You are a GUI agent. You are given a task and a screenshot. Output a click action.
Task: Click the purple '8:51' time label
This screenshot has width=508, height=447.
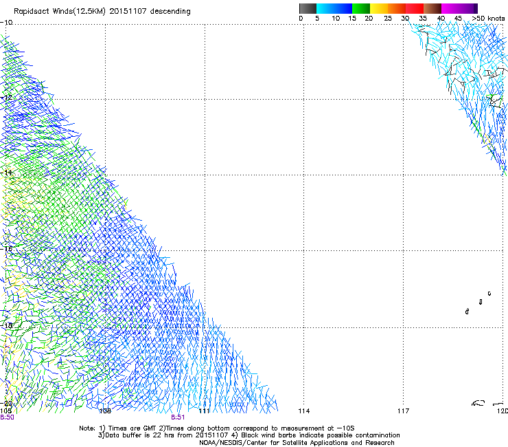tap(178, 417)
